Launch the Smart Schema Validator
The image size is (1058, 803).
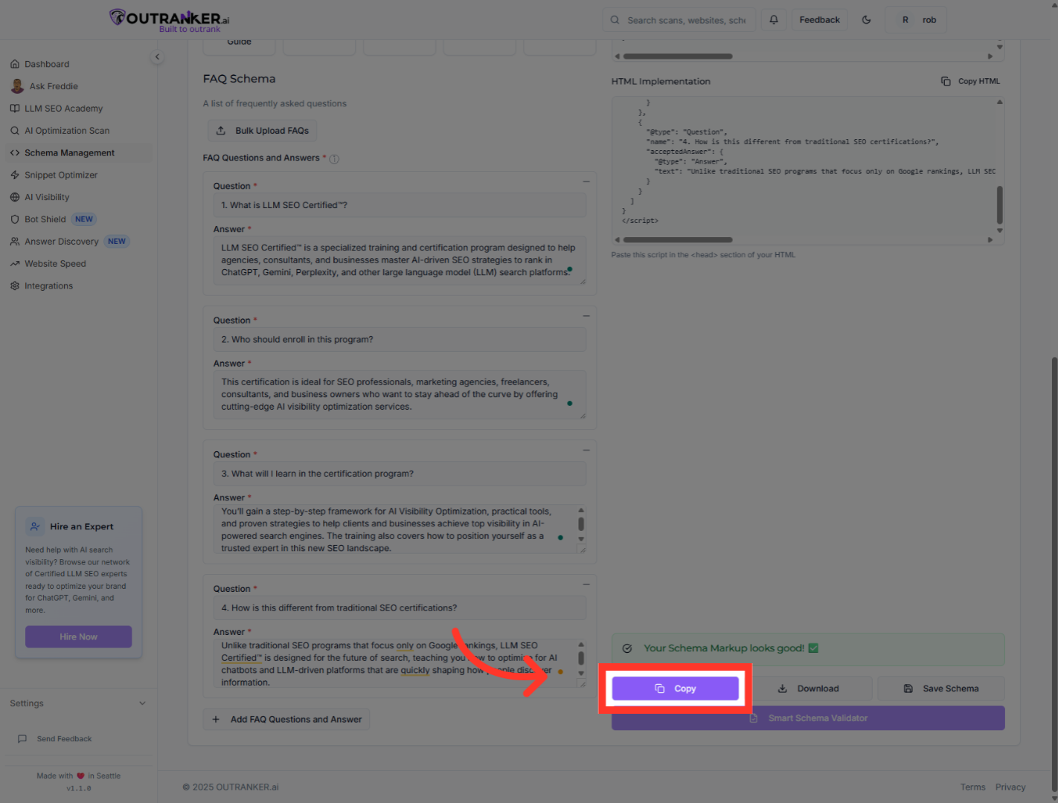point(808,718)
